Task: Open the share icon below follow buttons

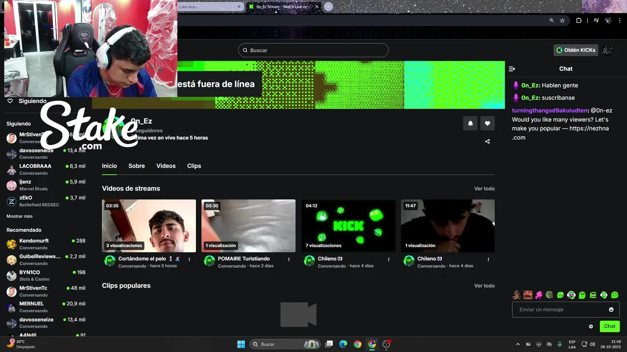Action: (x=487, y=141)
